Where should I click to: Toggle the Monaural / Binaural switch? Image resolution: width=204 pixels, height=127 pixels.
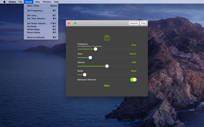click(133, 80)
